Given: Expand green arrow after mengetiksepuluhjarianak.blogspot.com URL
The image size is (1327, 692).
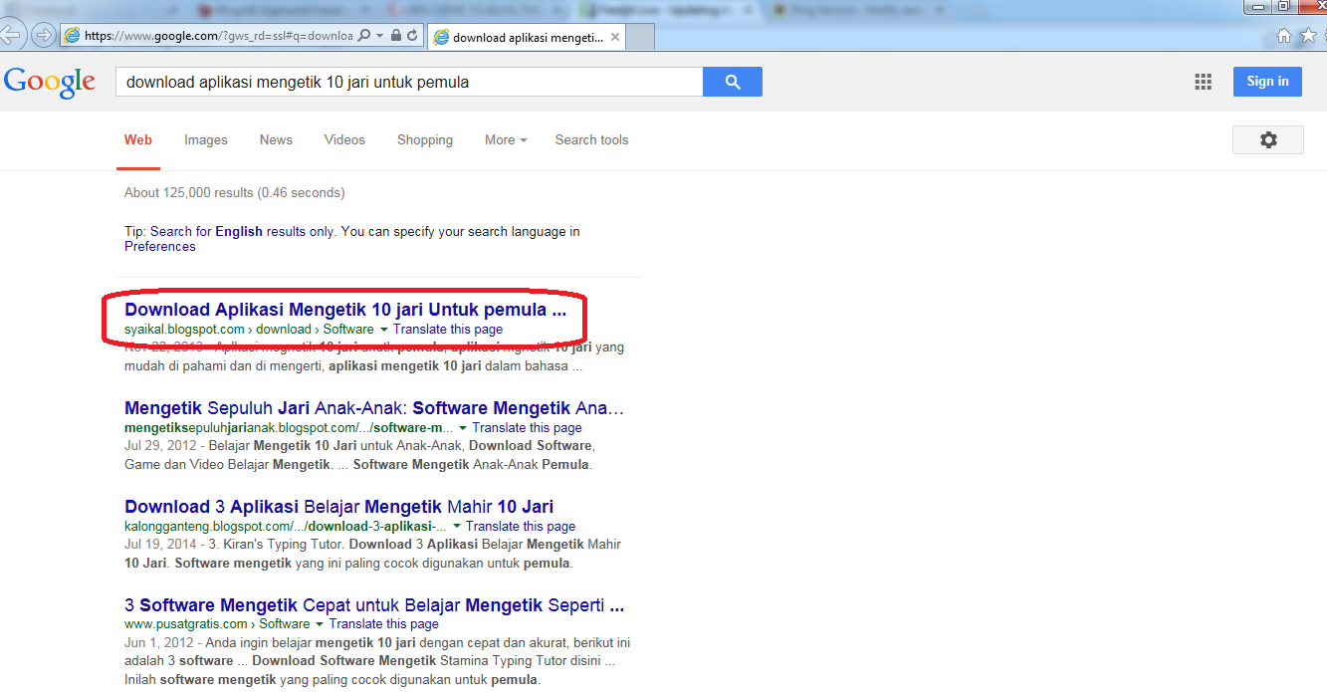Looking at the screenshot, I should [463, 428].
